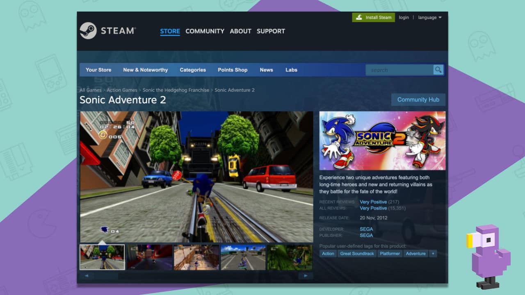Screen dimensions: 525x295
Task: Click the green Install Steam button
Action: coord(373,17)
